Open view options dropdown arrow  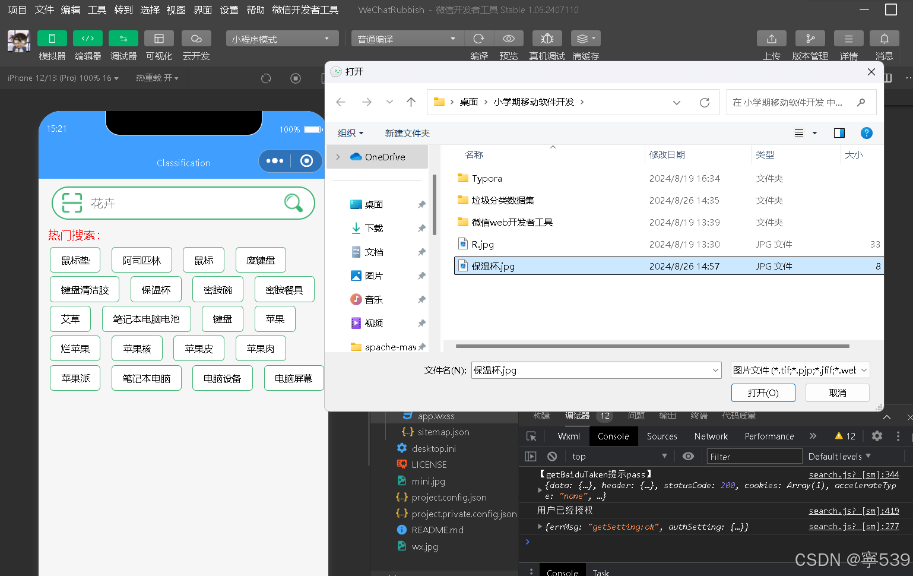coord(814,133)
